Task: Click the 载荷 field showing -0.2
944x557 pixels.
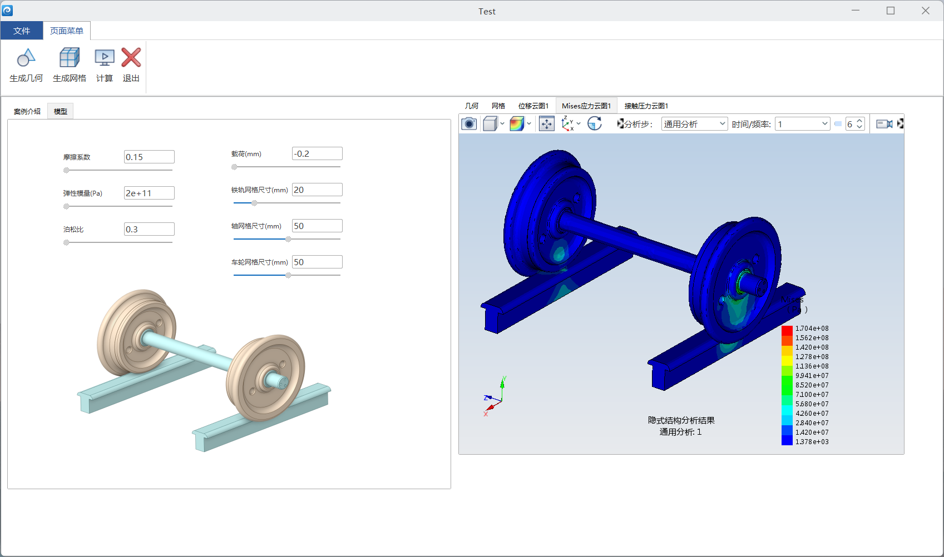Action: pyautogui.click(x=317, y=153)
